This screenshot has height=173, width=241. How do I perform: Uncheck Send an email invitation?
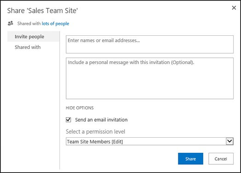coord(69,119)
